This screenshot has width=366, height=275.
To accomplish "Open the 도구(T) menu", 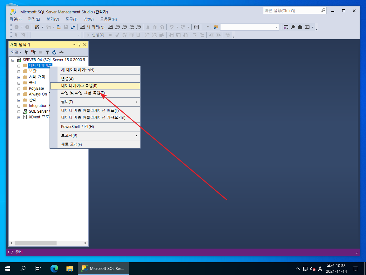I will click(71, 19).
